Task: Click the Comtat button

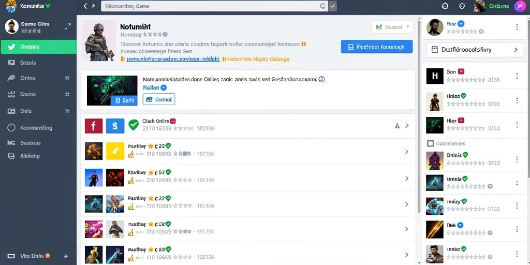Action: (x=159, y=99)
